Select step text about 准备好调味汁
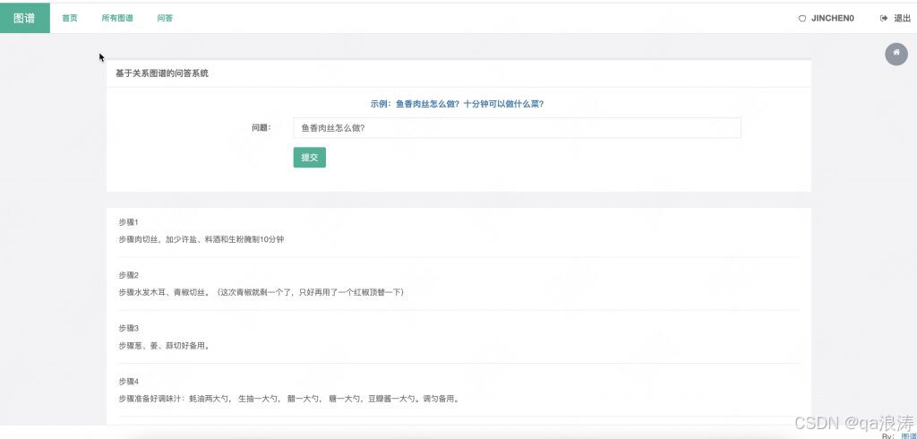Image resolution: width=917 pixels, height=439 pixels. pyautogui.click(x=289, y=400)
